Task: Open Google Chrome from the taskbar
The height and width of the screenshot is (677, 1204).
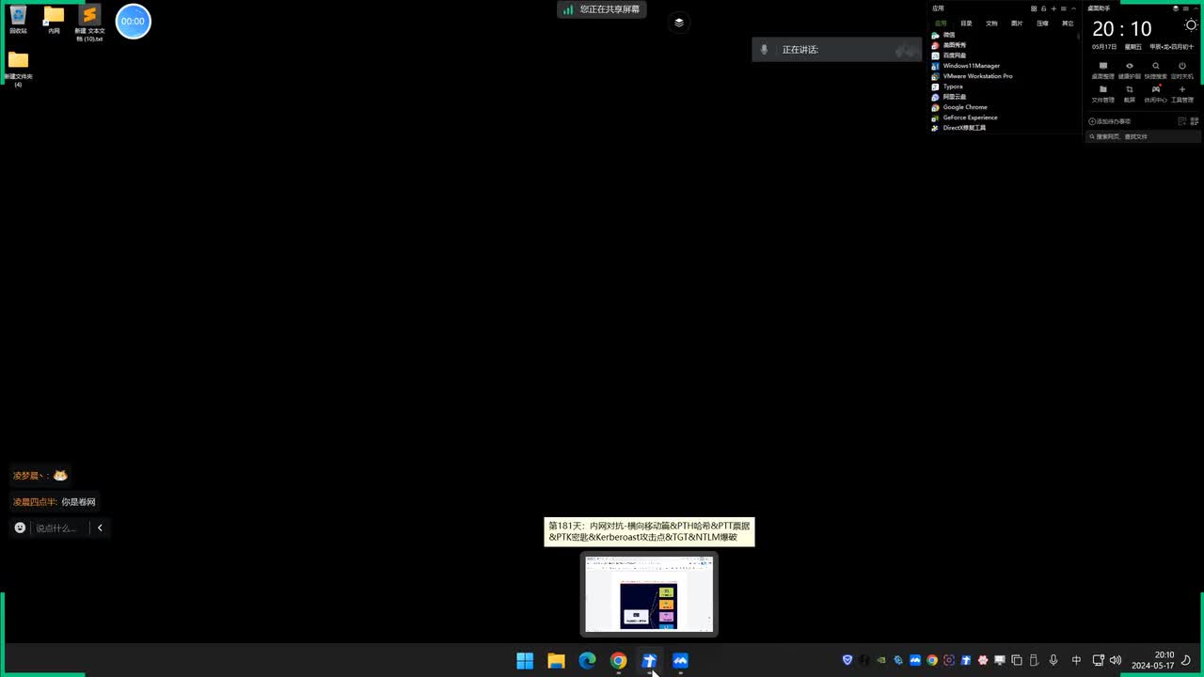Action: [618, 660]
